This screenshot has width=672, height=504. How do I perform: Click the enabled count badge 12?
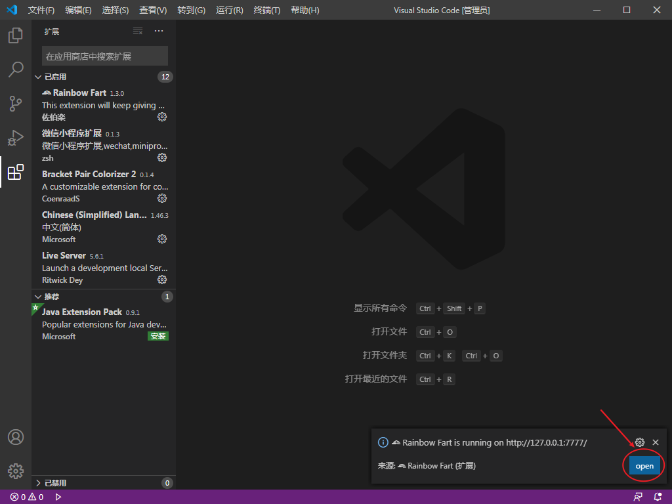(165, 77)
